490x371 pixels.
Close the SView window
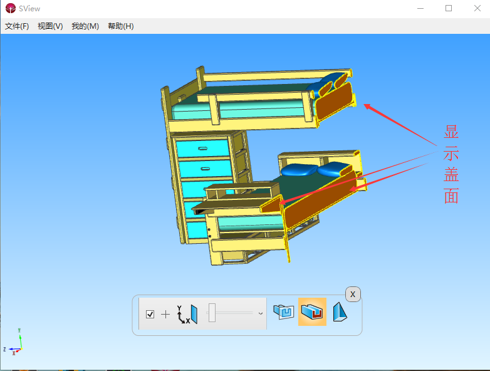pos(477,8)
